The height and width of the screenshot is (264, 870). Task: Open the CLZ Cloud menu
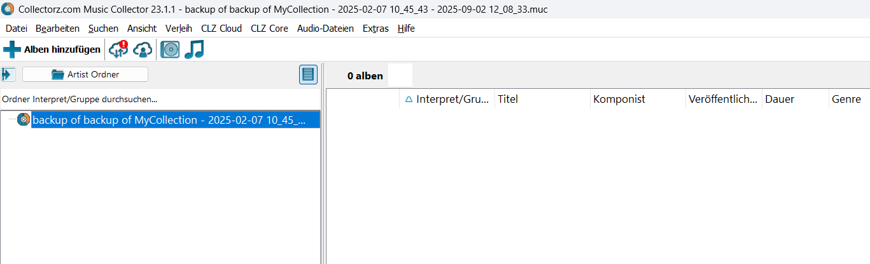(221, 29)
